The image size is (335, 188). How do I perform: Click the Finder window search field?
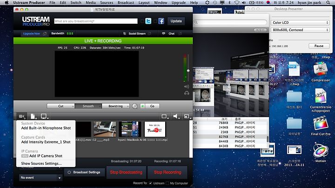point(230,22)
